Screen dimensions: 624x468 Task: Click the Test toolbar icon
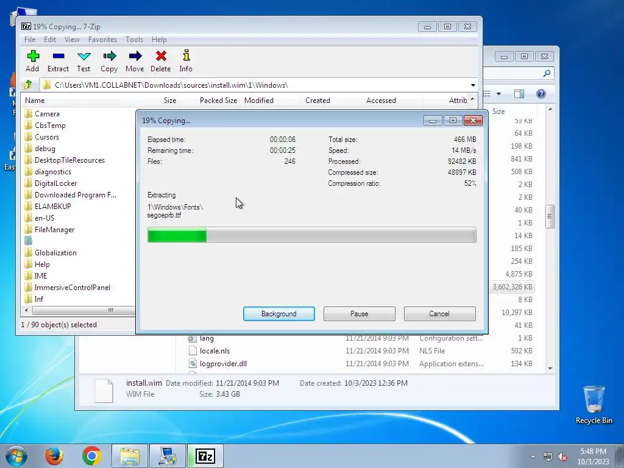tap(83, 56)
